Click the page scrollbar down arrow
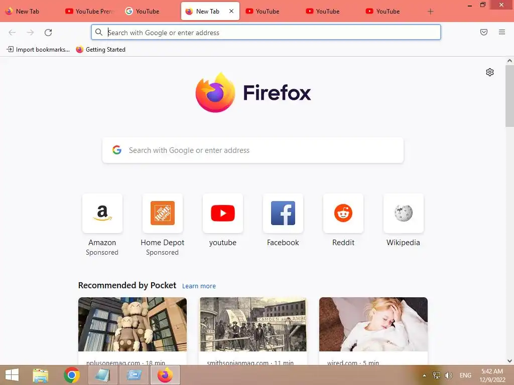Screen dimensions: 514x385 click(509, 361)
